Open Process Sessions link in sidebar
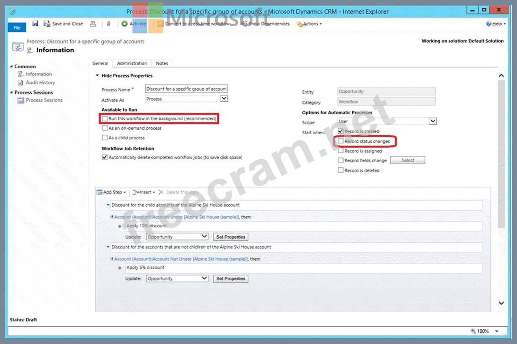Screen dimensions: 517x344 (44, 100)
